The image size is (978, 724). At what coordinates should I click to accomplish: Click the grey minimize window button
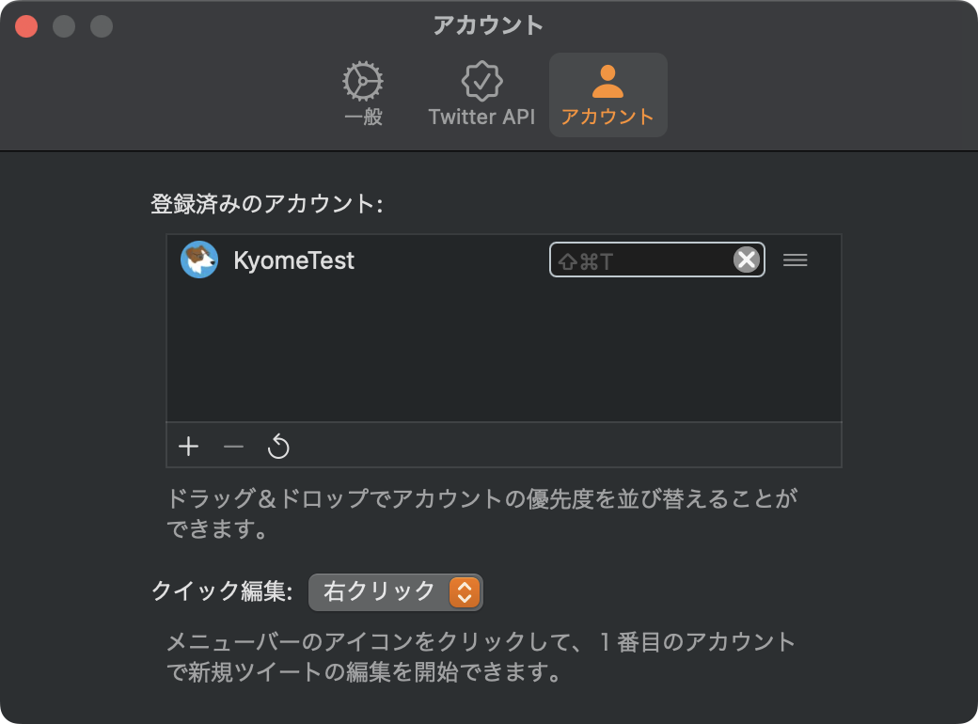pos(64,26)
